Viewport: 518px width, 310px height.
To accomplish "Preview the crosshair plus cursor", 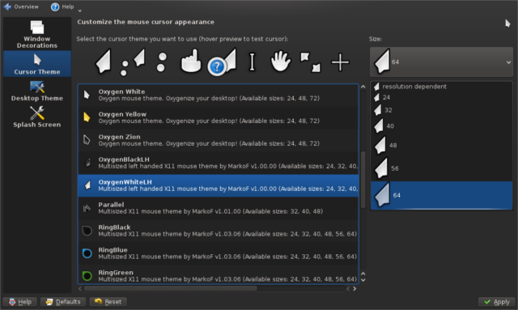I will (x=340, y=62).
